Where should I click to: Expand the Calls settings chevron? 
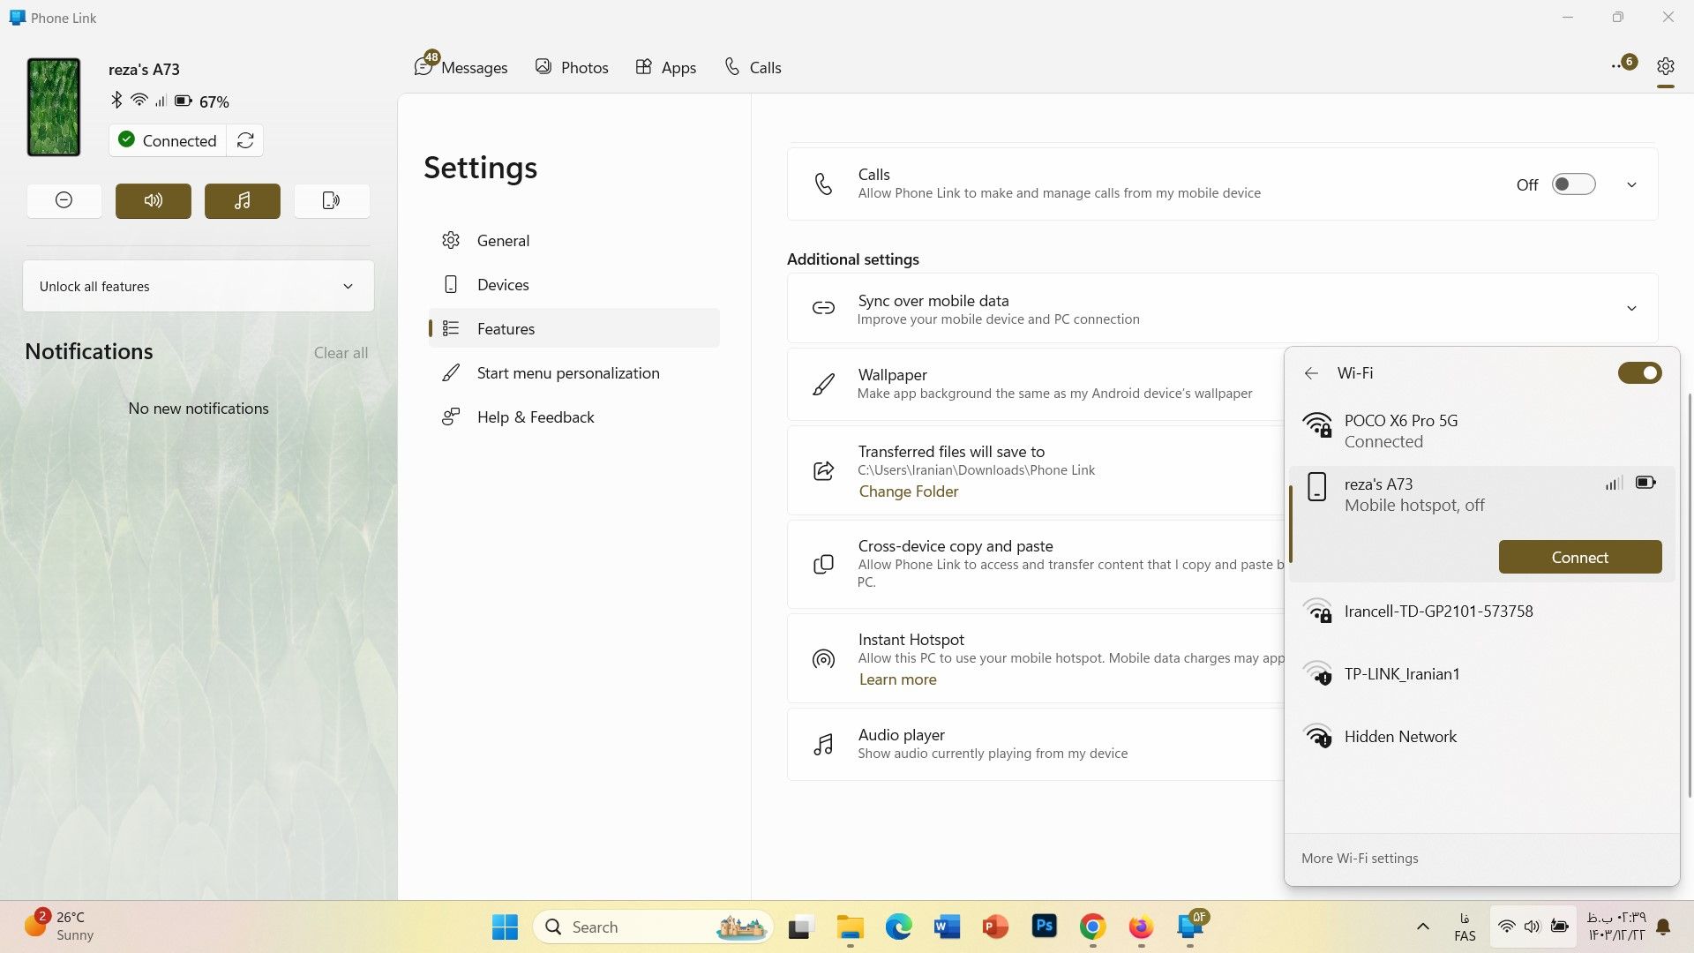coord(1631,184)
